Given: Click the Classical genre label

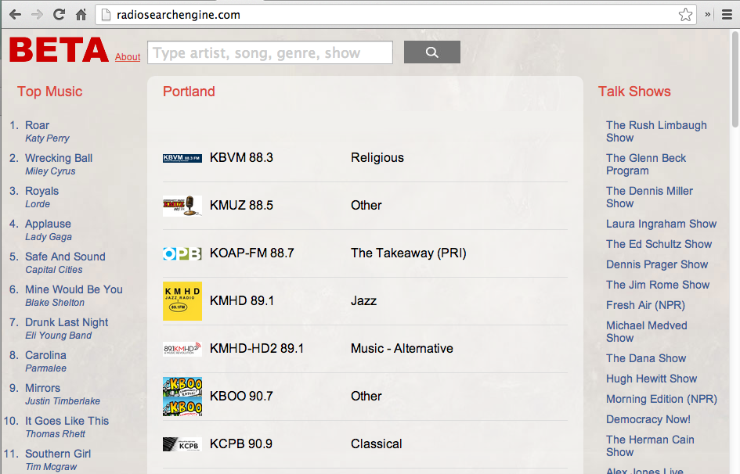Looking at the screenshot, I should click(x=376, y=443).
